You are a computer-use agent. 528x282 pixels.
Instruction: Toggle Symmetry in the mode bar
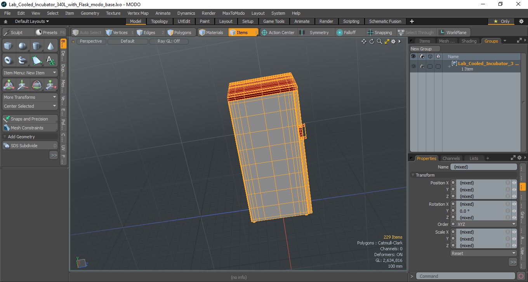(x=315, y=33)
